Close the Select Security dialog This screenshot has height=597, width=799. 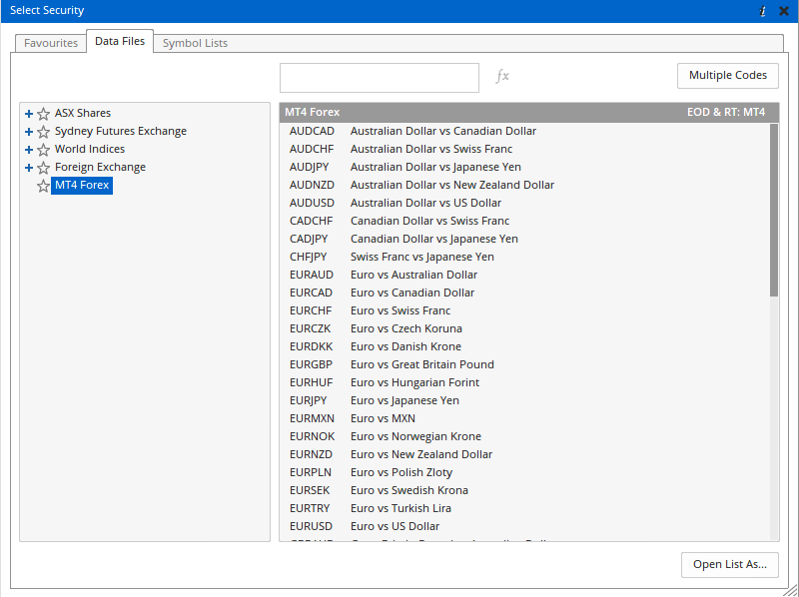coord(784,11)
